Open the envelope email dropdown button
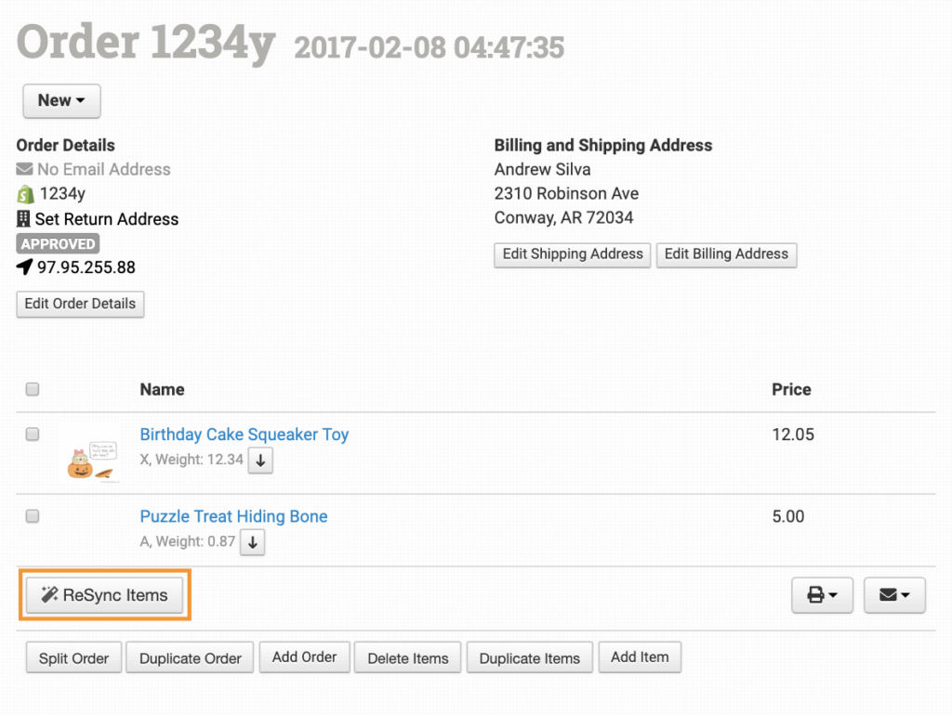 (x=894, y=595)
